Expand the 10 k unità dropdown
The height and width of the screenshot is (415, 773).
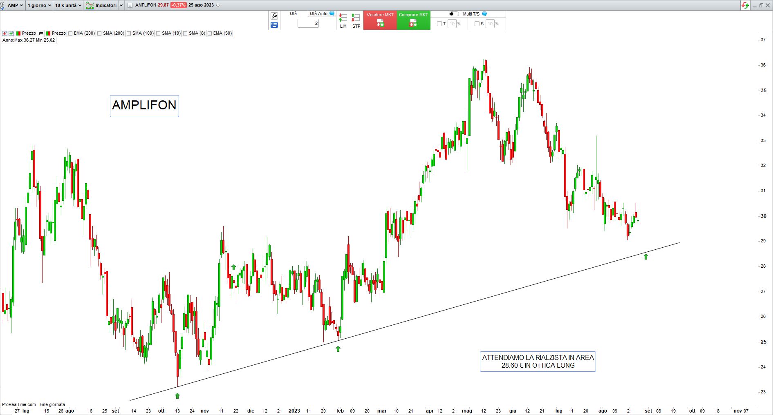tap(68, 5)
